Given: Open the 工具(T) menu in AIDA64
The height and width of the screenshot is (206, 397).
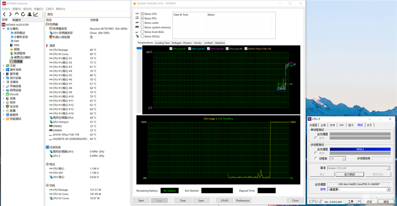Looking at the screenshot, I should [49, 9].
